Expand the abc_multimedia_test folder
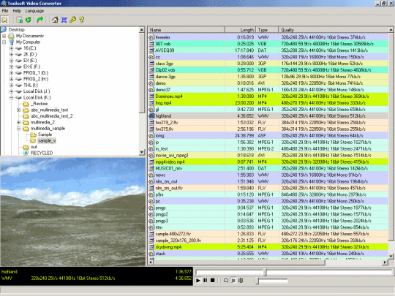This screenshot has width=395, height=296. click(18, 110)
